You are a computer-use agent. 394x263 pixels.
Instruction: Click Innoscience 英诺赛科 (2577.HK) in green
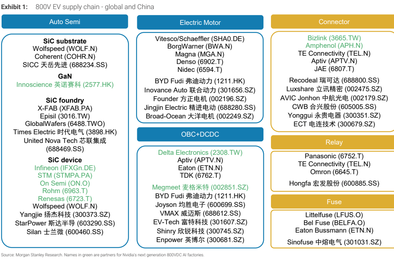tap(65, 85)
